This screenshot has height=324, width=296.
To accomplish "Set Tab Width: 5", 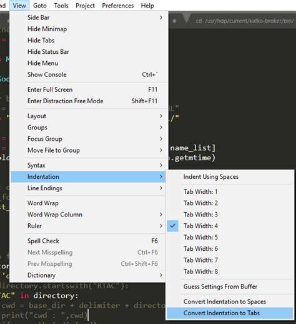I will (230, 237).
